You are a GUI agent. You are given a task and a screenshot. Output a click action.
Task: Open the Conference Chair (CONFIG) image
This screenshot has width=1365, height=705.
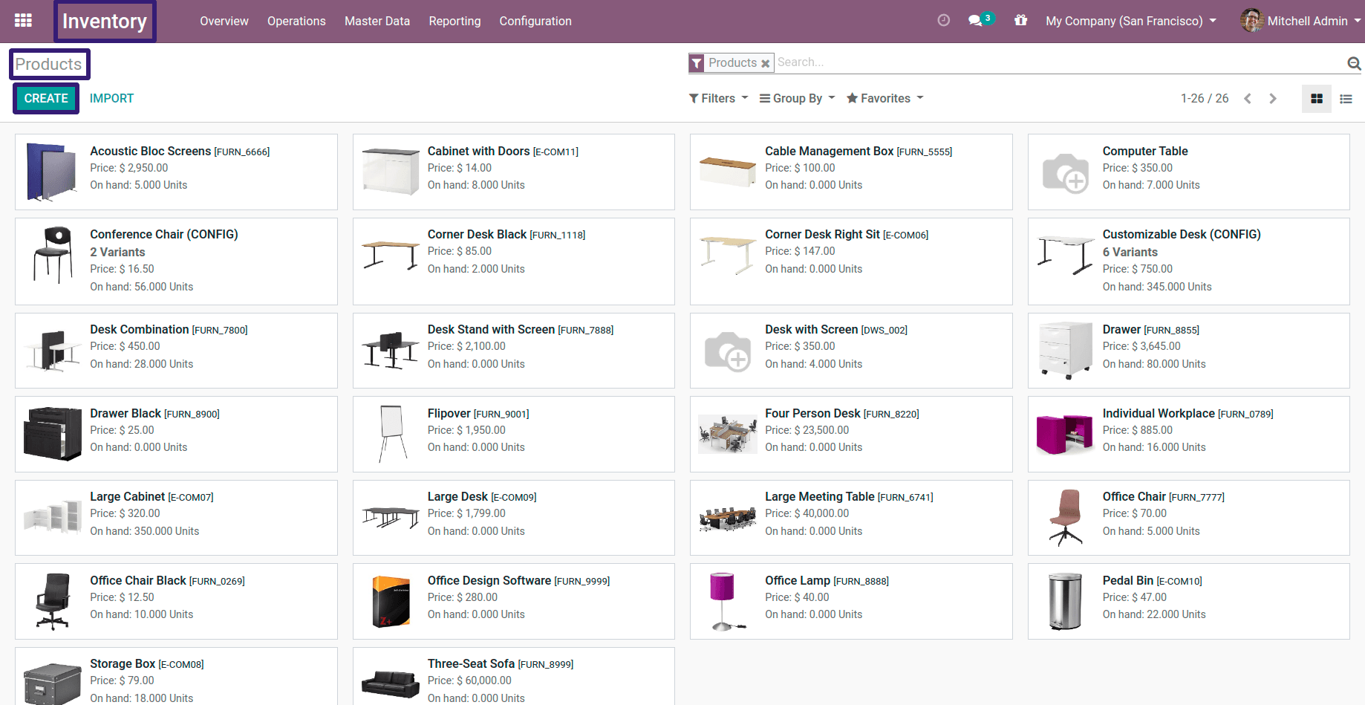52,255
